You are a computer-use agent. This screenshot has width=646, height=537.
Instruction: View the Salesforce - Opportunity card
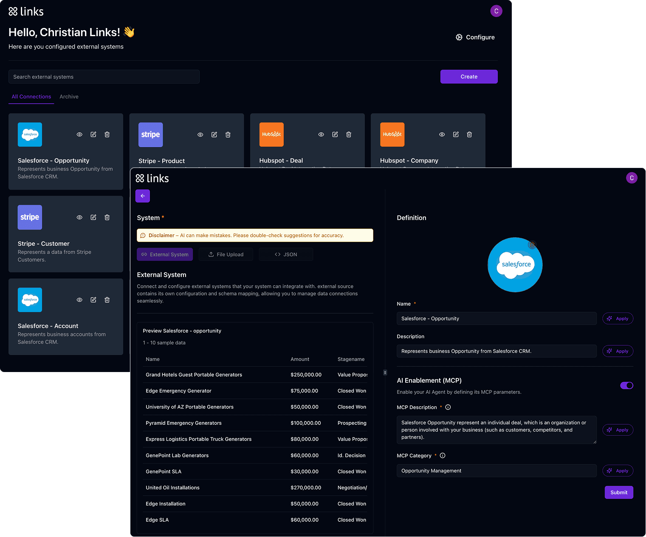(x=79, y=134)
